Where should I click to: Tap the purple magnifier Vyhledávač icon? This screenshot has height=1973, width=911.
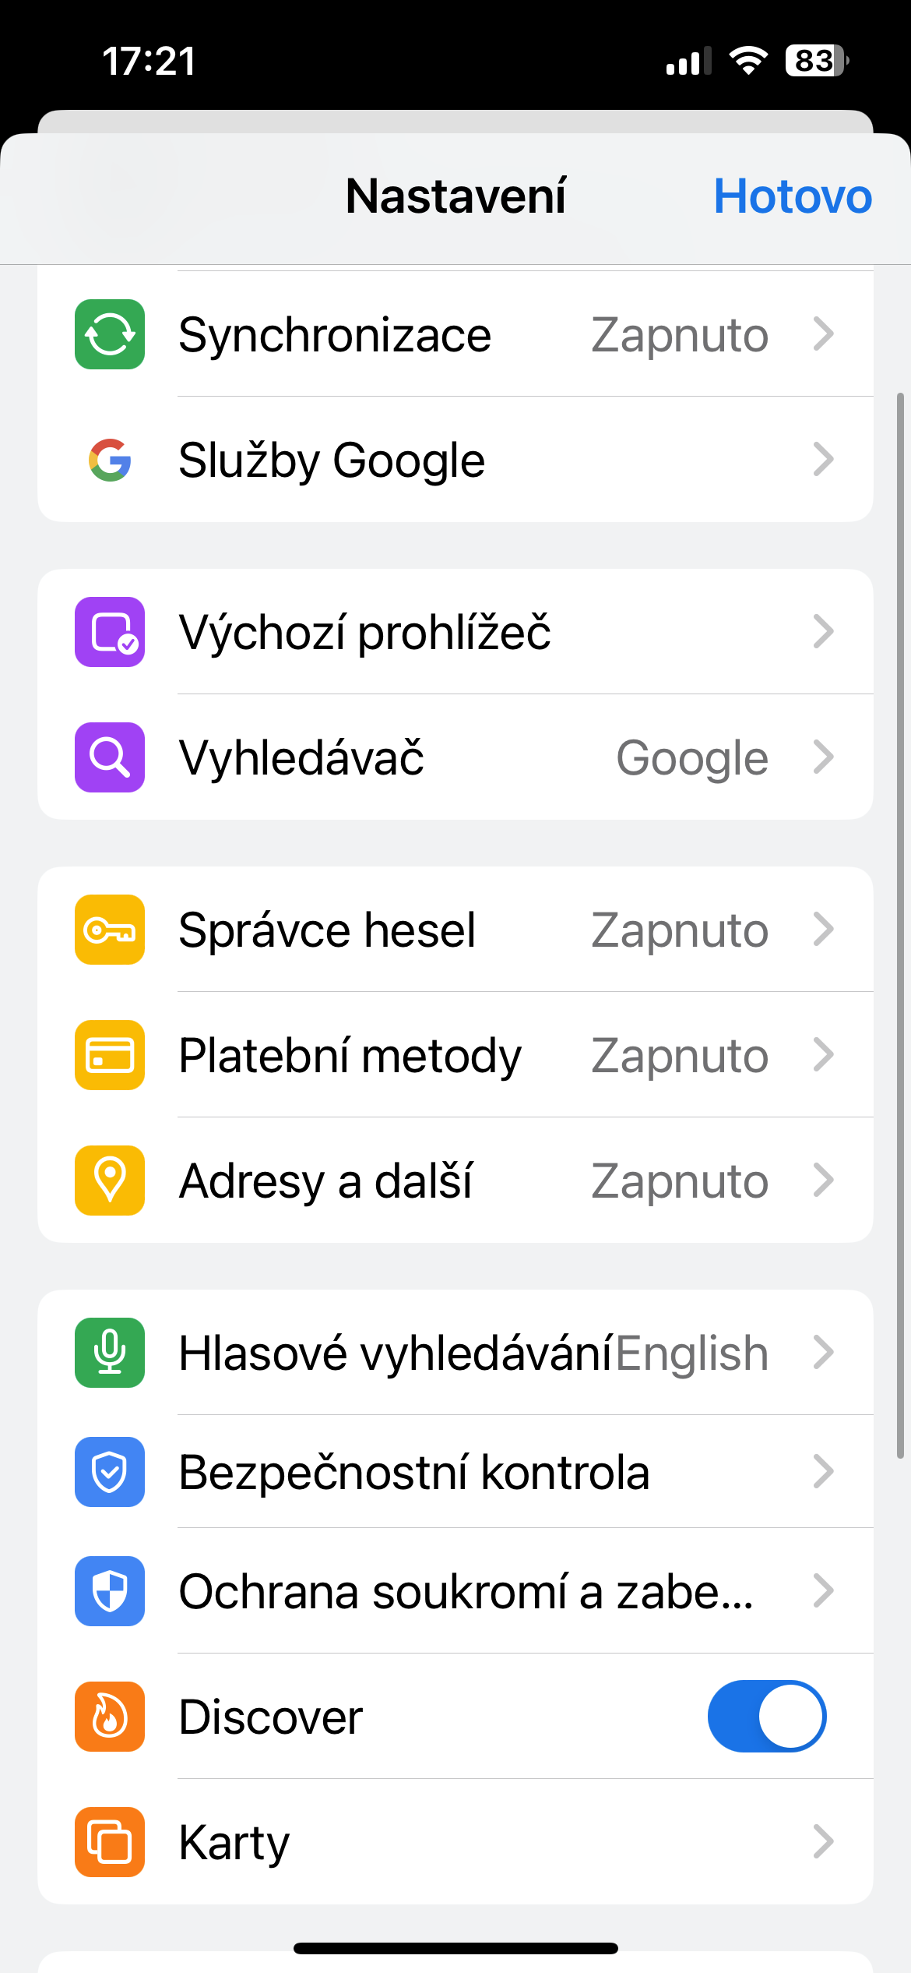pos(110,757)
